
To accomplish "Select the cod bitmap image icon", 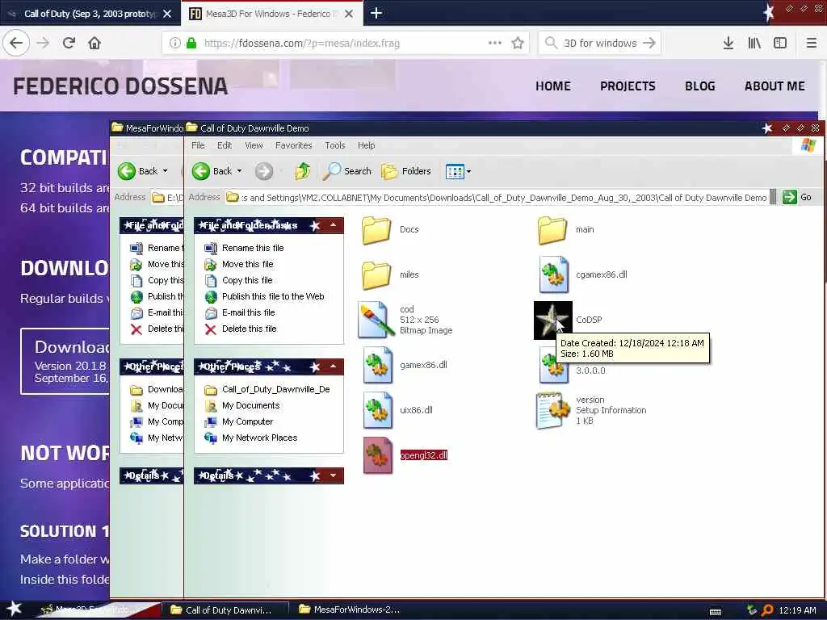I will 376,320.
